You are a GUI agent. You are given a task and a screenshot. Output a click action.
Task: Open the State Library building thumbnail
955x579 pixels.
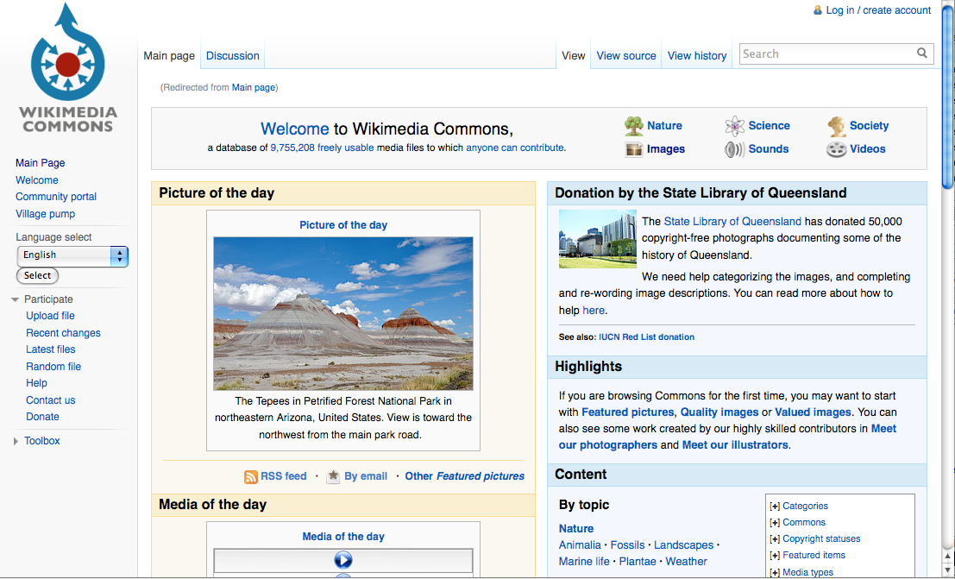[x=598, y=239]
